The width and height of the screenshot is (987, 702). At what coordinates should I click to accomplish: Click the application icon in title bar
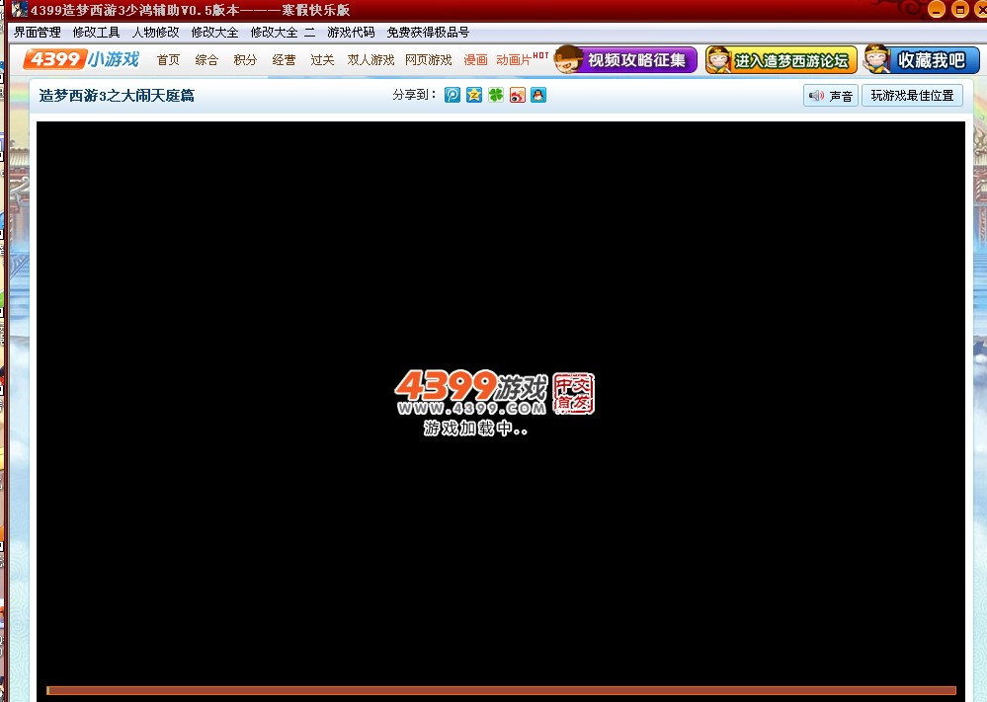pos(20,10)
